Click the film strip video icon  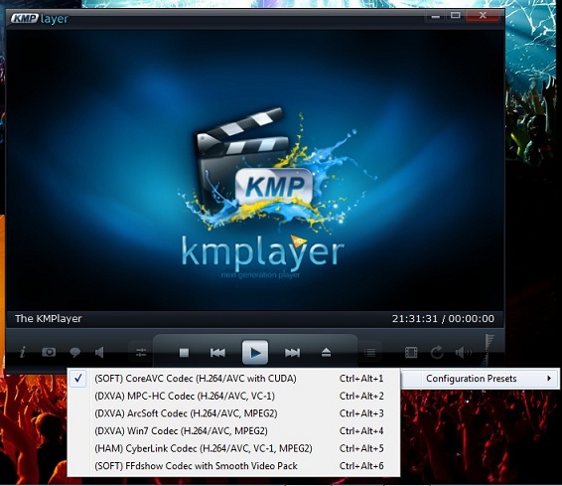[x=411, y=353]
